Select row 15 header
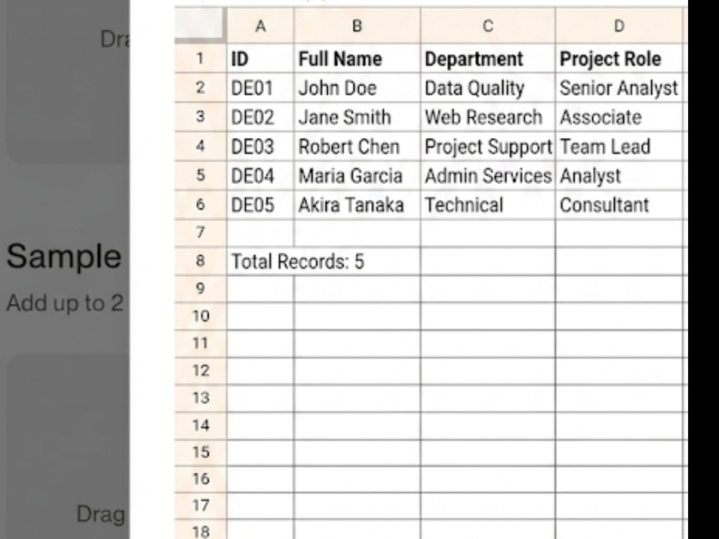The image size is (719, 539). coord(201,452)
